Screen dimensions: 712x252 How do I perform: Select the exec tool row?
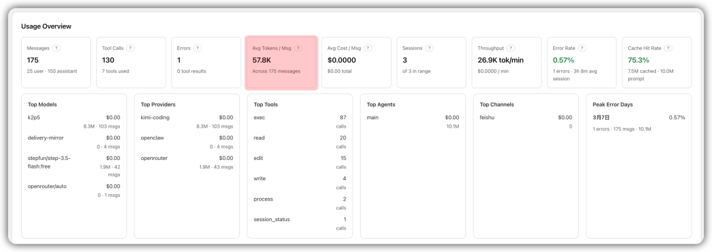tap(300, 122)
